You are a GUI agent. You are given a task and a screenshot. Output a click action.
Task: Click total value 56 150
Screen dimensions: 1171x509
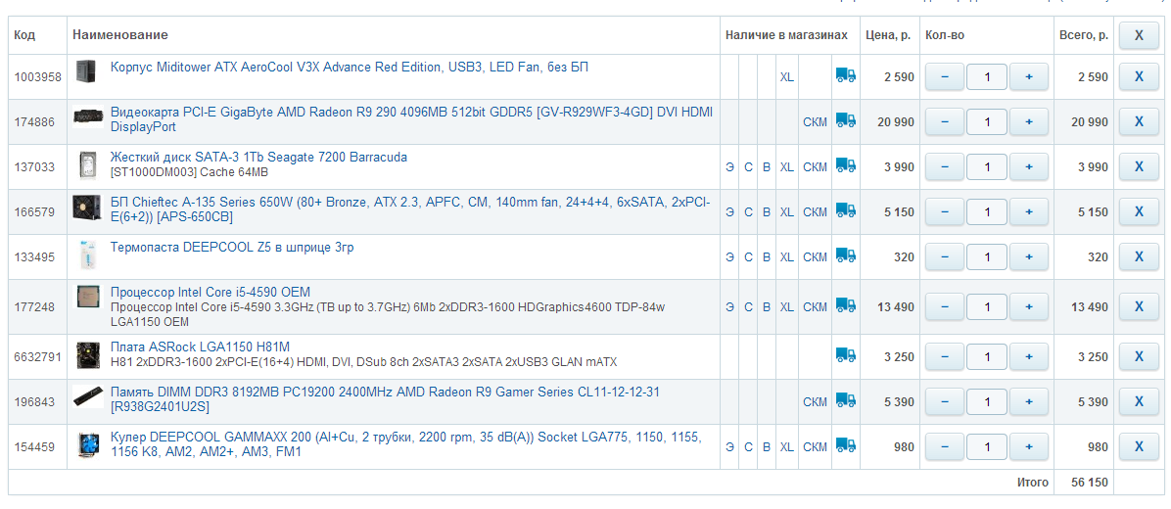pos(1090,483)
